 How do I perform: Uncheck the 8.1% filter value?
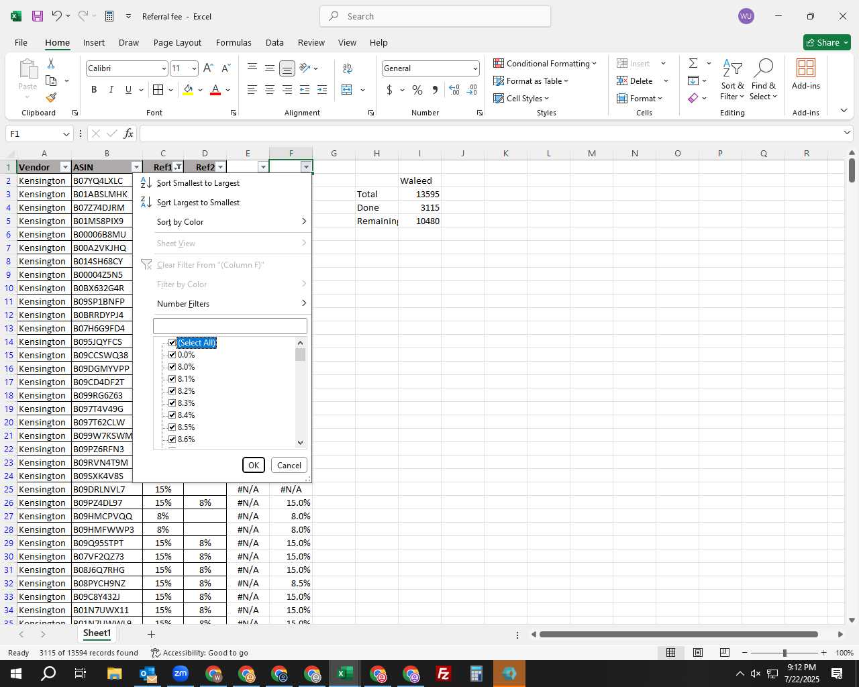click(172, 379)
